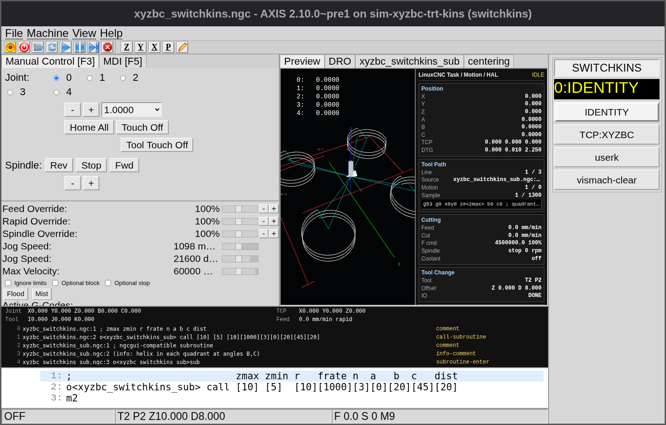Viewport: 666px width, 425px height.
Task: Decrease spindle speed with the minus button below Rev
Action: pyautogui.click(x=73, y=183)
